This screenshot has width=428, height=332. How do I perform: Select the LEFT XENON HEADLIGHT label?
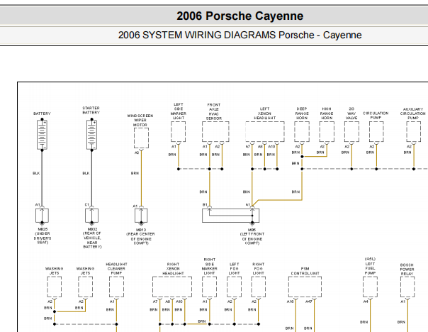click(265, 113)
